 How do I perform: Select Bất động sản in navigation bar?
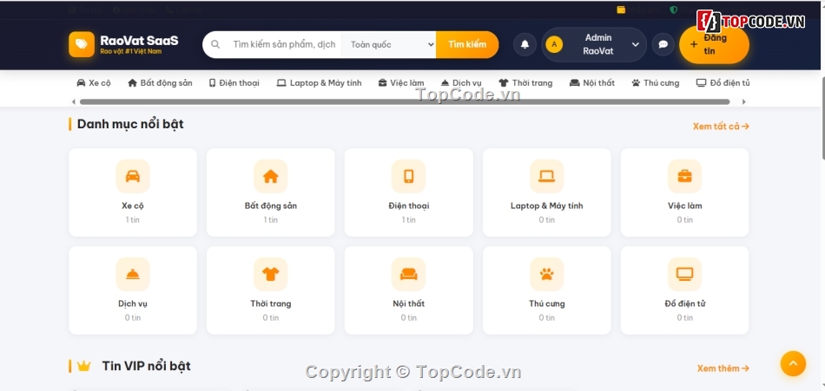(160, 83)
